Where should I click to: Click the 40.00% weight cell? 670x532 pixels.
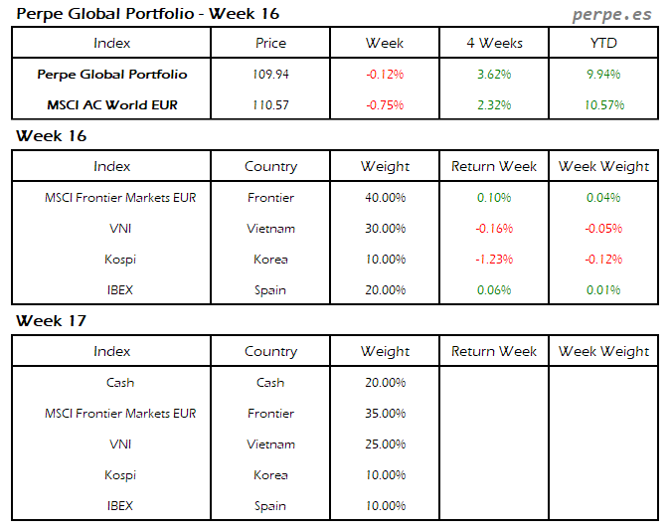[385, 198]
